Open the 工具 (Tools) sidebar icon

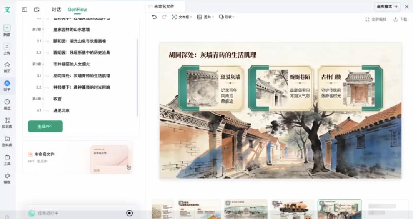(x=7, y=157)
